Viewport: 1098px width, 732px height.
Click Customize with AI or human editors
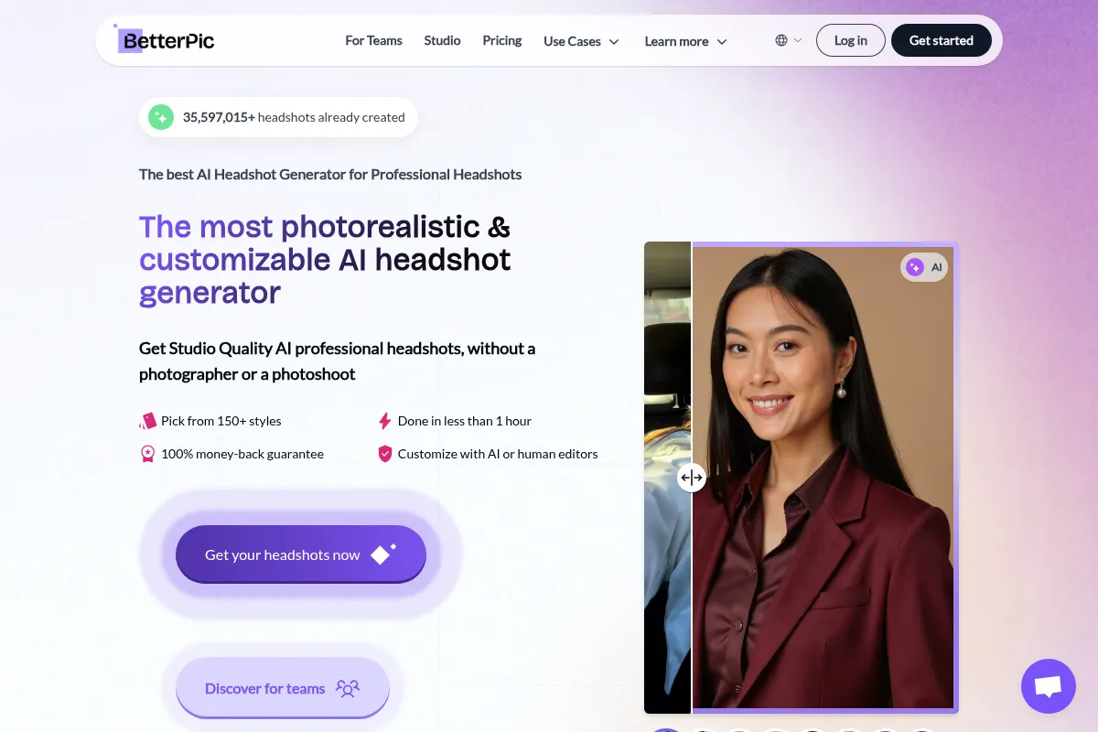tap(498, 454)
